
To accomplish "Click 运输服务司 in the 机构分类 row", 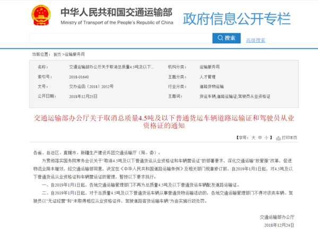I will click(210, 67).
